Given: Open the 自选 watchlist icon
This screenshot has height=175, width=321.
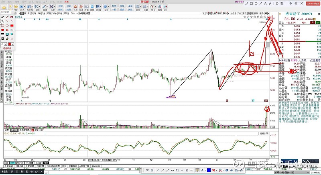Looking at the screenshot, I should coord(21,6).
